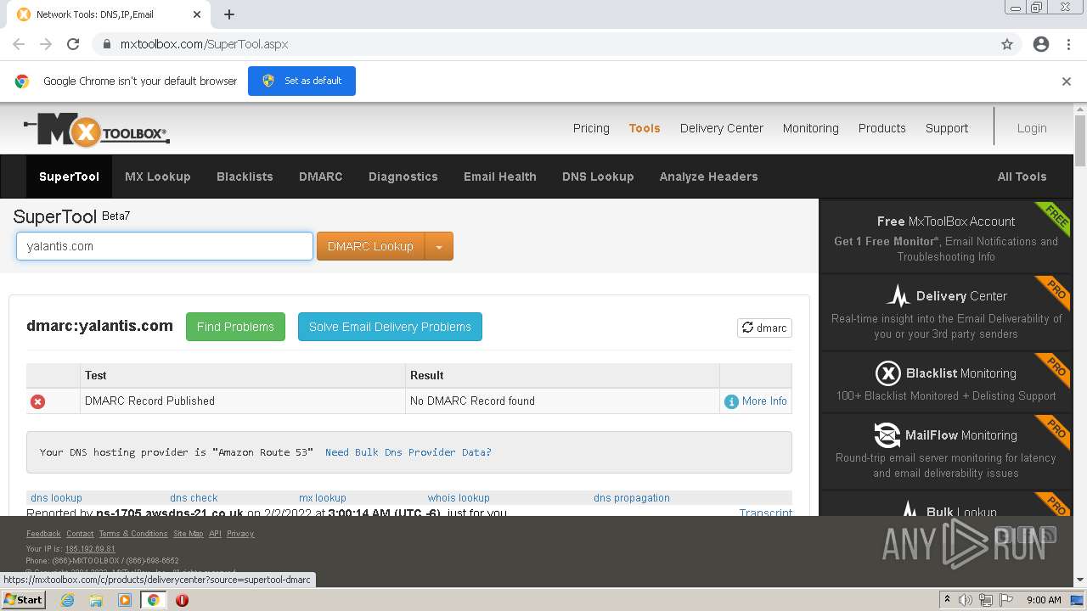This screenshot has width=1087, height=611.
Task: Open Delivery Center navigation item
Action: 722,128
